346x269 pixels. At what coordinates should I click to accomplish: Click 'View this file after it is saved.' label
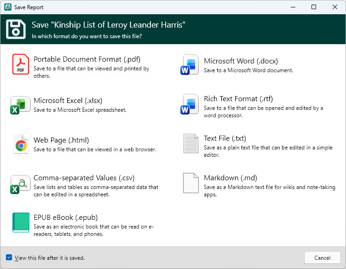coord(50,258)
